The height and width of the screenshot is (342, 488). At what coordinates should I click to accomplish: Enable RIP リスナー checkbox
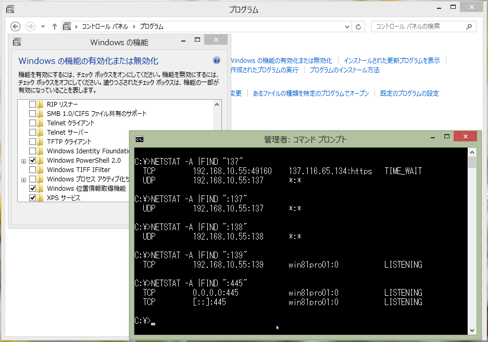[32, 104]
